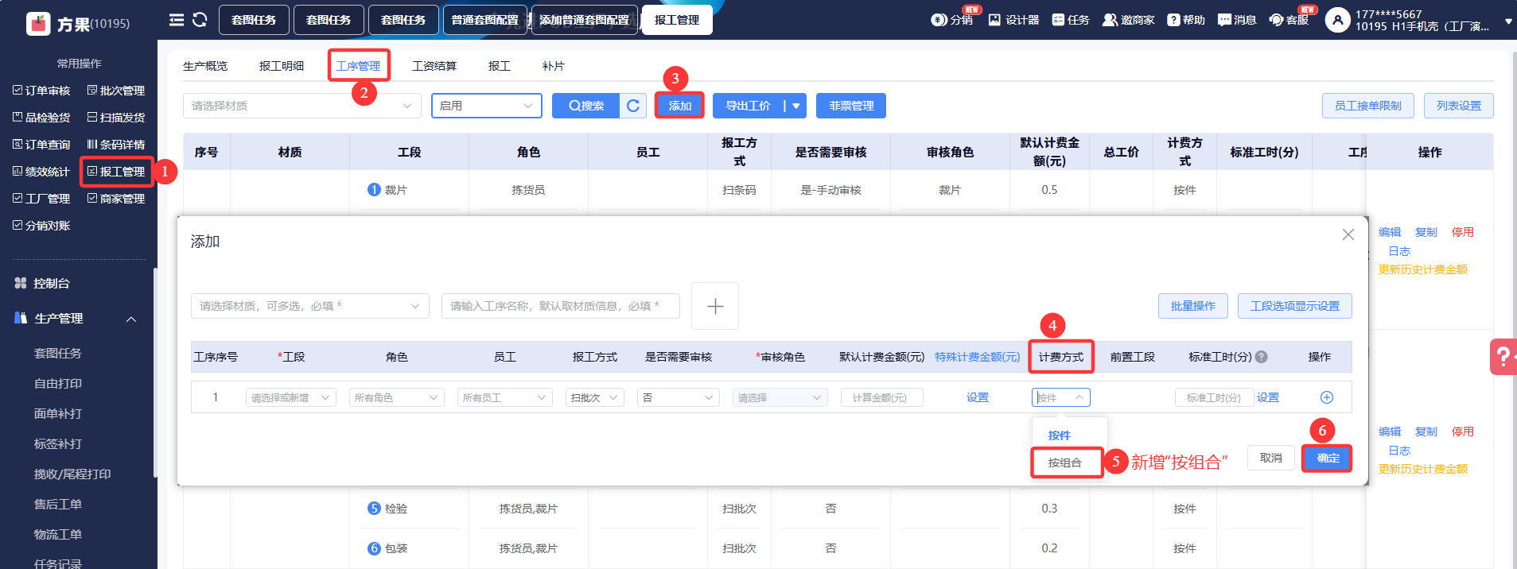Open the 按件 计费方式 dropdown
The height and width of the screenshot is (569, 1517).
[1061, 397]
